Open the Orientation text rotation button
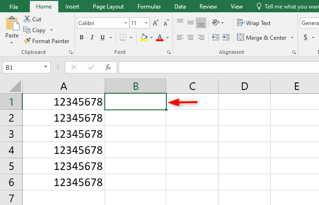This screenshot has width=319, height=205. 216,23
